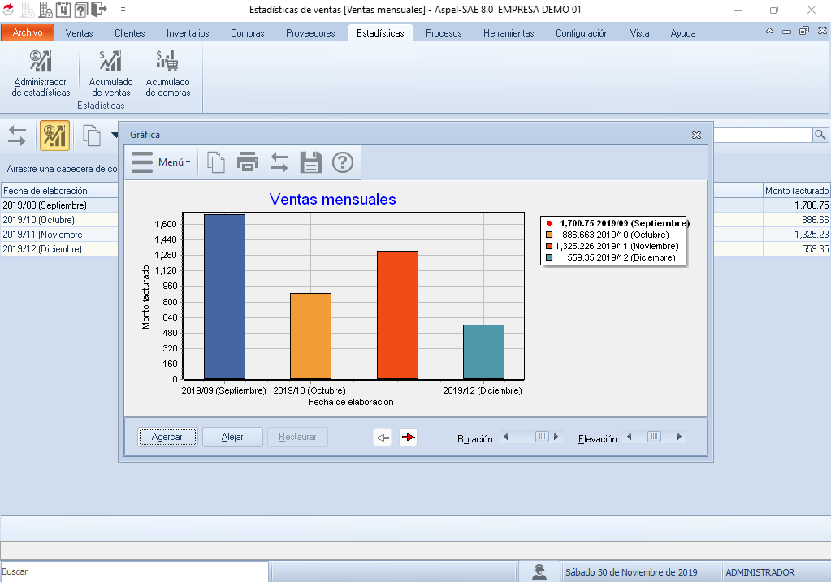Screen dimensions: 831x582
Task: Open Acumulado de compras
Action: [x=167, y=75]
